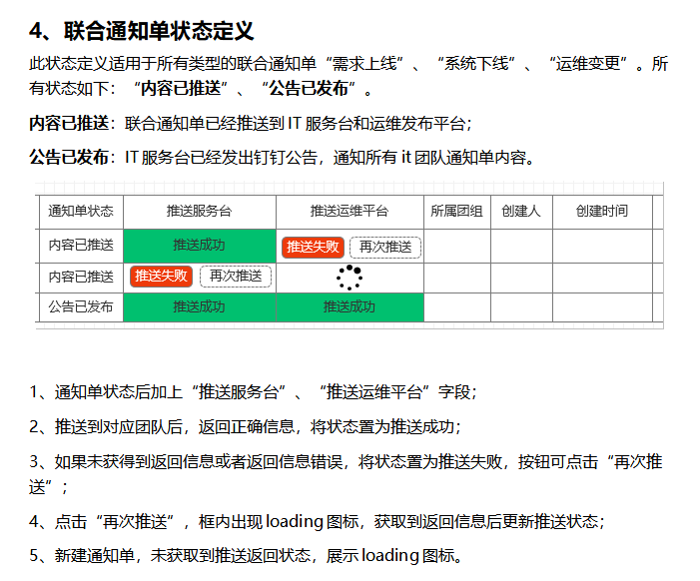Click 再次推送 button in 推送运维平台 column
Screen dimensions: 700x581
[x=384, y=248]
